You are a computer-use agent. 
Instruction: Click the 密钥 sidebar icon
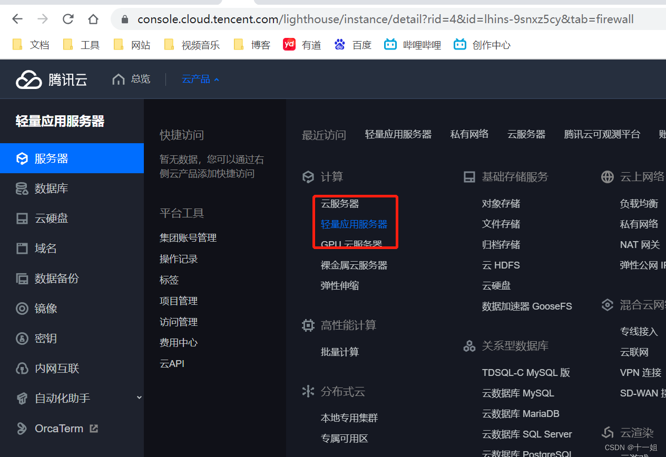(22, 339)
